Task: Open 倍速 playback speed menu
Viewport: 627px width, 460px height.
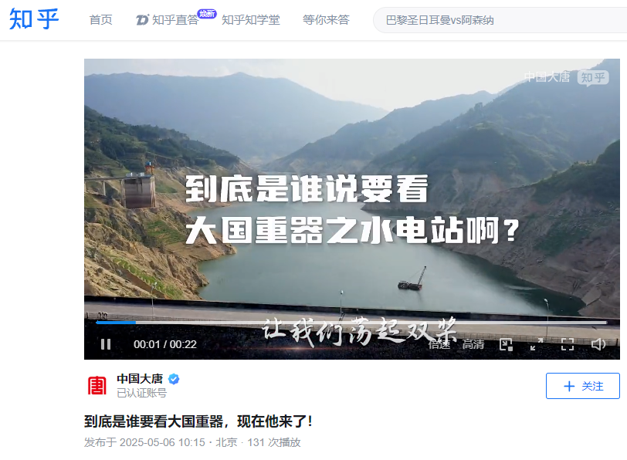Action: [x=439, y=344]
